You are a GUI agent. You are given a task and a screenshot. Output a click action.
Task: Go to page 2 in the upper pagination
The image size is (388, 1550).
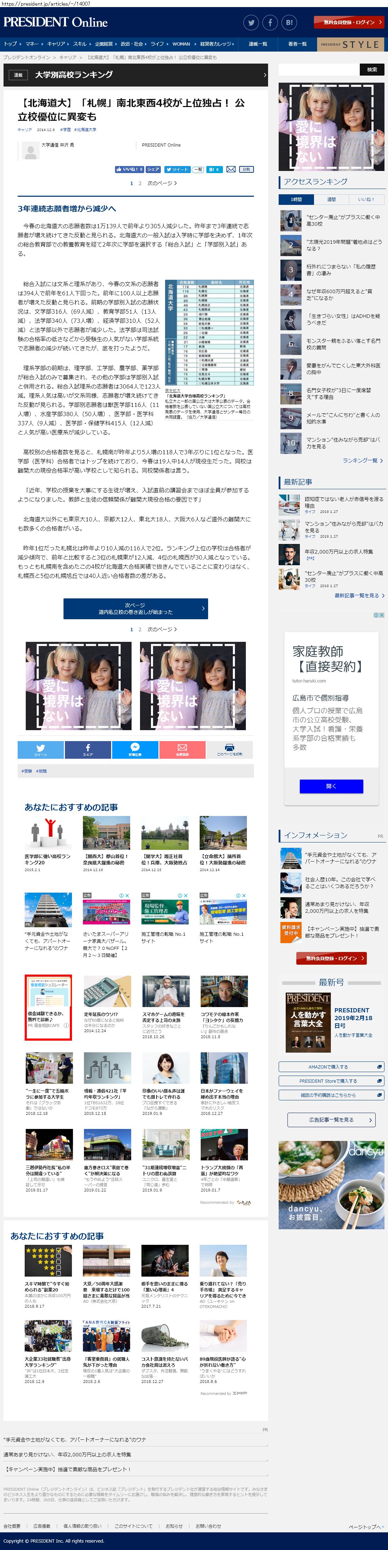(x=140, y=184)
